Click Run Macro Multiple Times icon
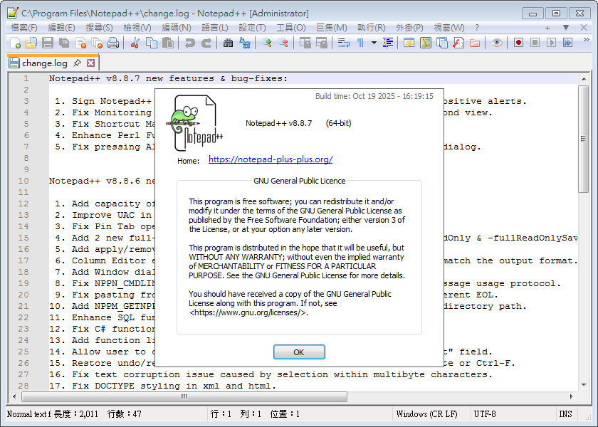This screenshot has width=598, height=427. coord(568,43)
